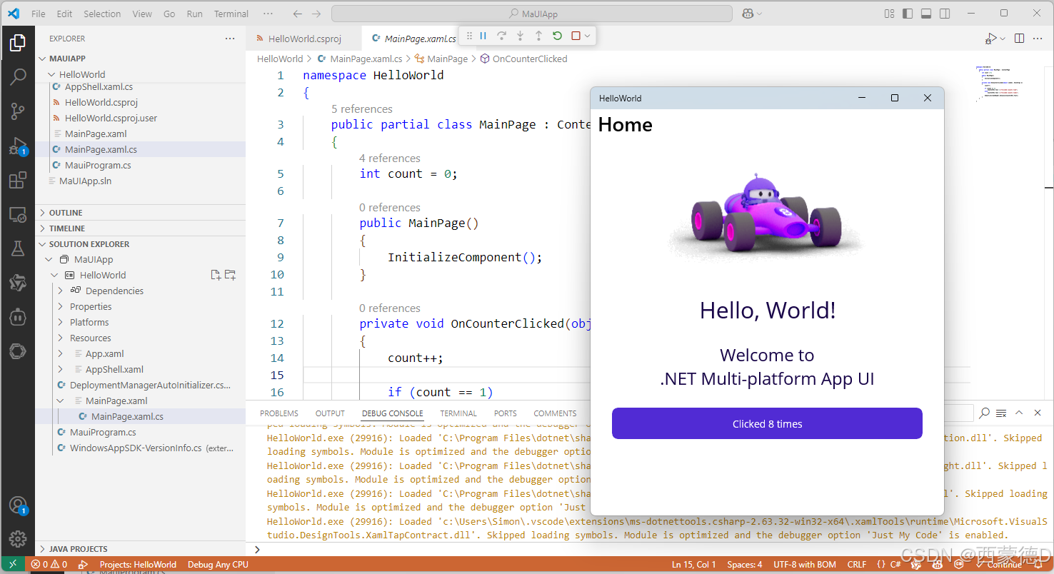1054x574 pixels.
Task: Click 'Ln 15, Col 1' in status bar
Action: click(693, 564)
